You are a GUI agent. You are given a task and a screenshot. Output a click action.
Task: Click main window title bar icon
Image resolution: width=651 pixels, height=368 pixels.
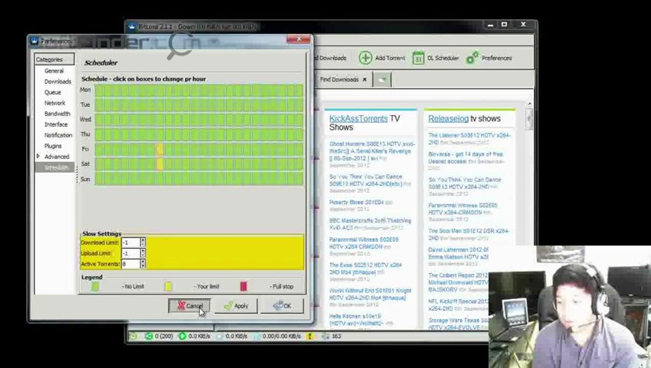click(133, 26)
